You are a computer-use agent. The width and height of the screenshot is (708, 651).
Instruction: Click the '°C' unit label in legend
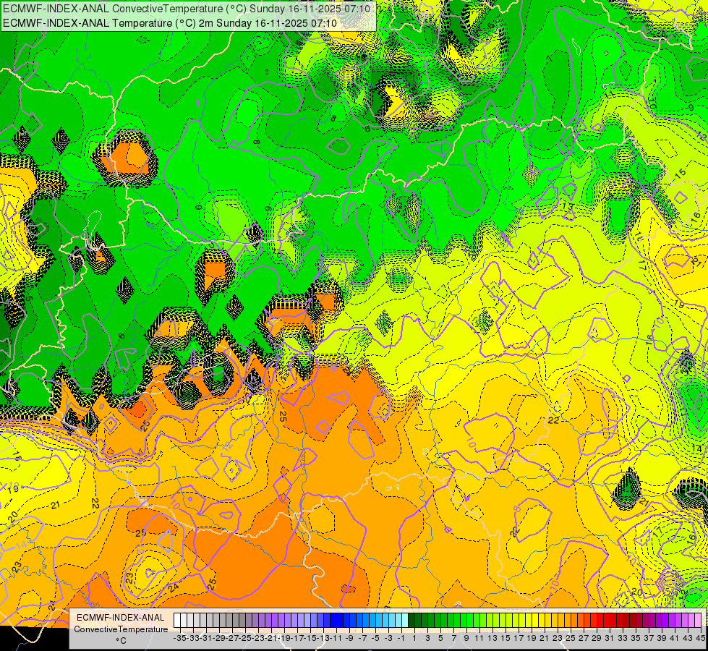[121, 641]
